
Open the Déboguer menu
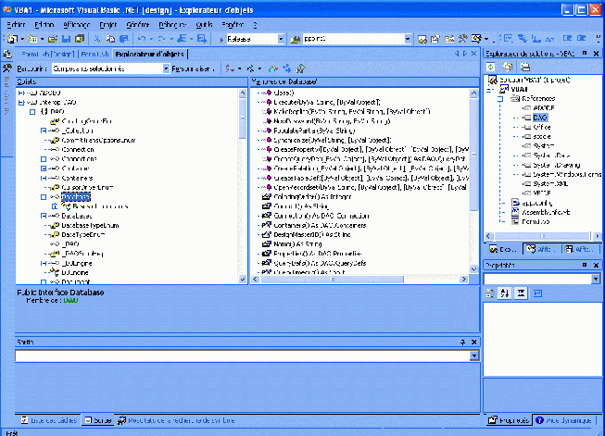coord(172,25)
